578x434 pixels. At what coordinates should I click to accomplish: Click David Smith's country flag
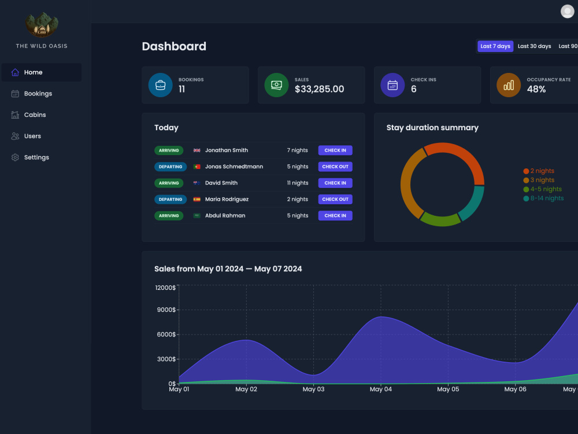click(197, 183)
